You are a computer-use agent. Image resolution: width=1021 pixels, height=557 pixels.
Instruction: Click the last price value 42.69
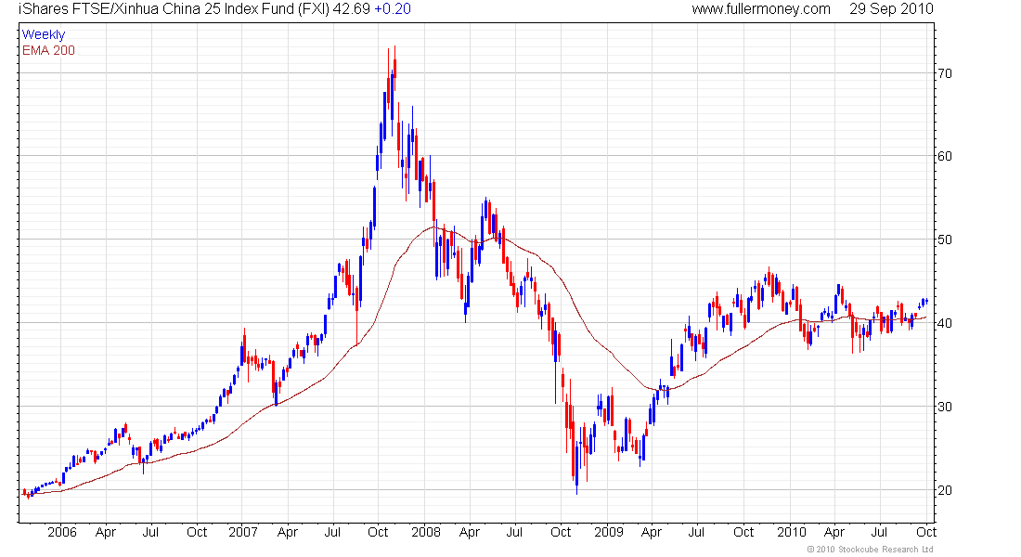(352, 9)
